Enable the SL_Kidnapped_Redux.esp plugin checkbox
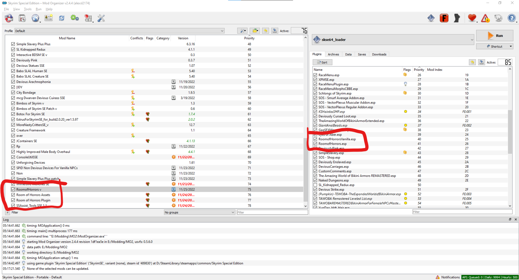Viewport: 519px width, 280px height. [315, 185]
